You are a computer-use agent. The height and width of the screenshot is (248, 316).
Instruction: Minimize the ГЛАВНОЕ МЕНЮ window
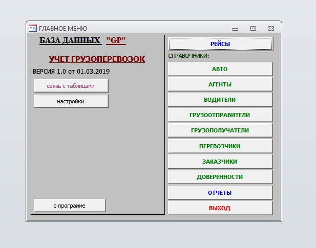click(x=235, y=29)
